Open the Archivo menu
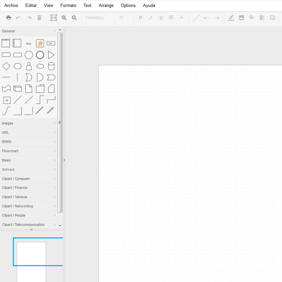 coord(11,6)
